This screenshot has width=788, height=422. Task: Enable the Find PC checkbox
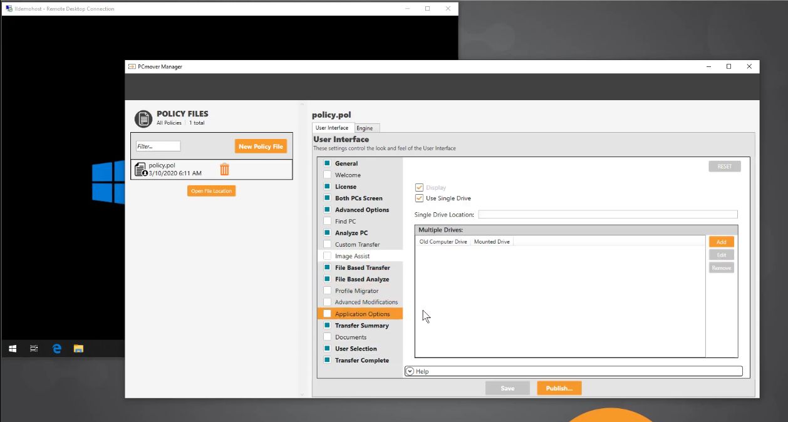pos(327,221)
